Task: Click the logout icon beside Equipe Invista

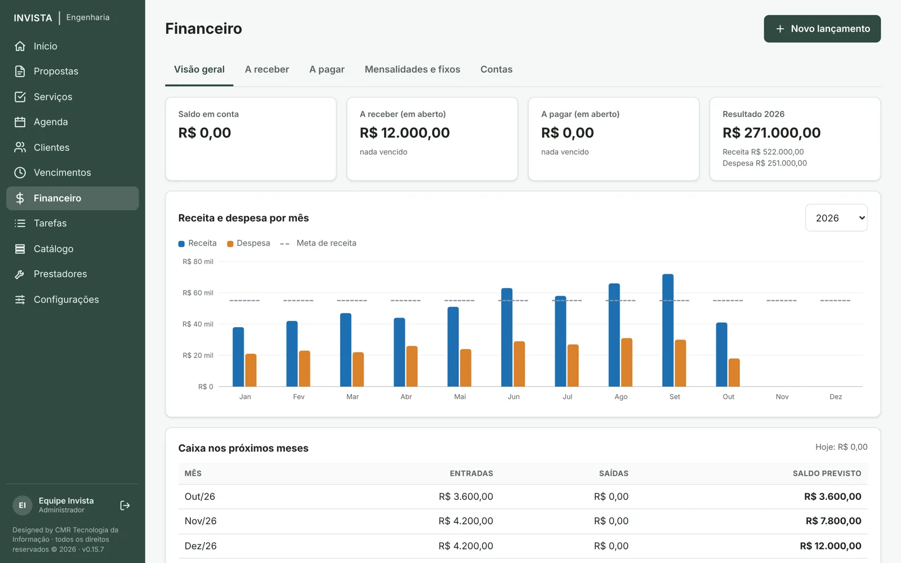Action: (x=125, y=506)
